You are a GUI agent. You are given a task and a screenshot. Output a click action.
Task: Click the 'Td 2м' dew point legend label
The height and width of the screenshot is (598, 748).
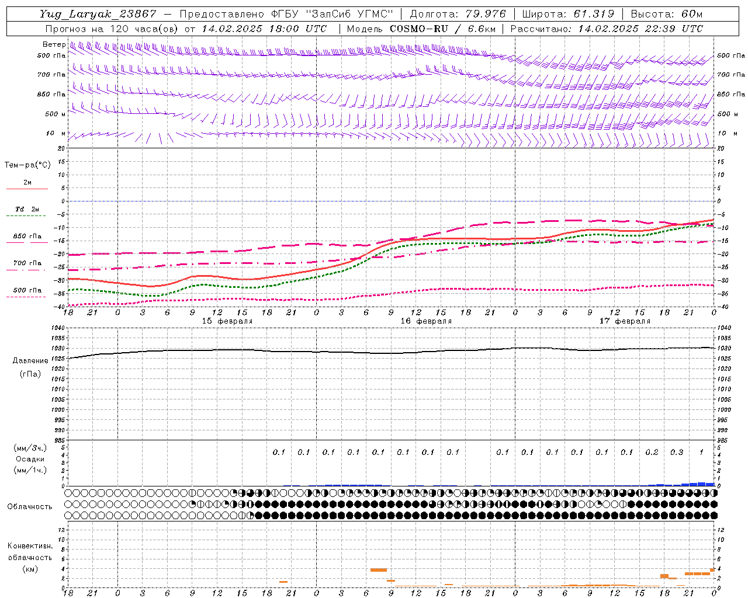click(x=27, y=209)
